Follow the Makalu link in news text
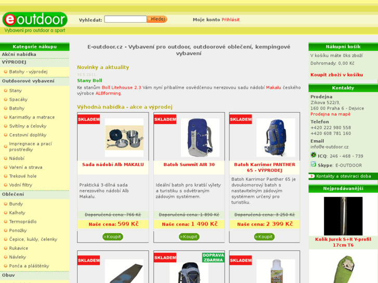Viewport: 378px width, 283px height. (x=273, y=88)
